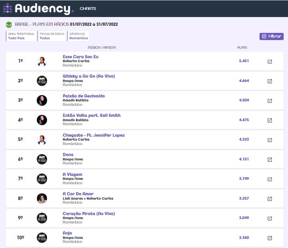Open song Whisky a Go Go (Ao Vivo)
The height and width of the screenshot is (248, 288).
(x=89, y=76)
